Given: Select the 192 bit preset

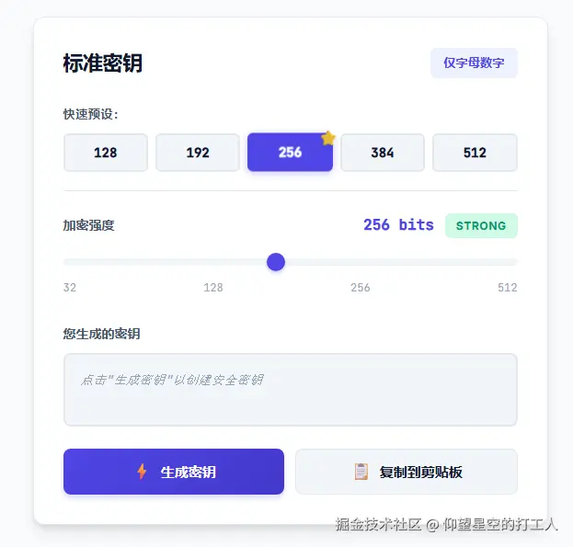Looking at the screenshot, I should [x=198, y=153].
